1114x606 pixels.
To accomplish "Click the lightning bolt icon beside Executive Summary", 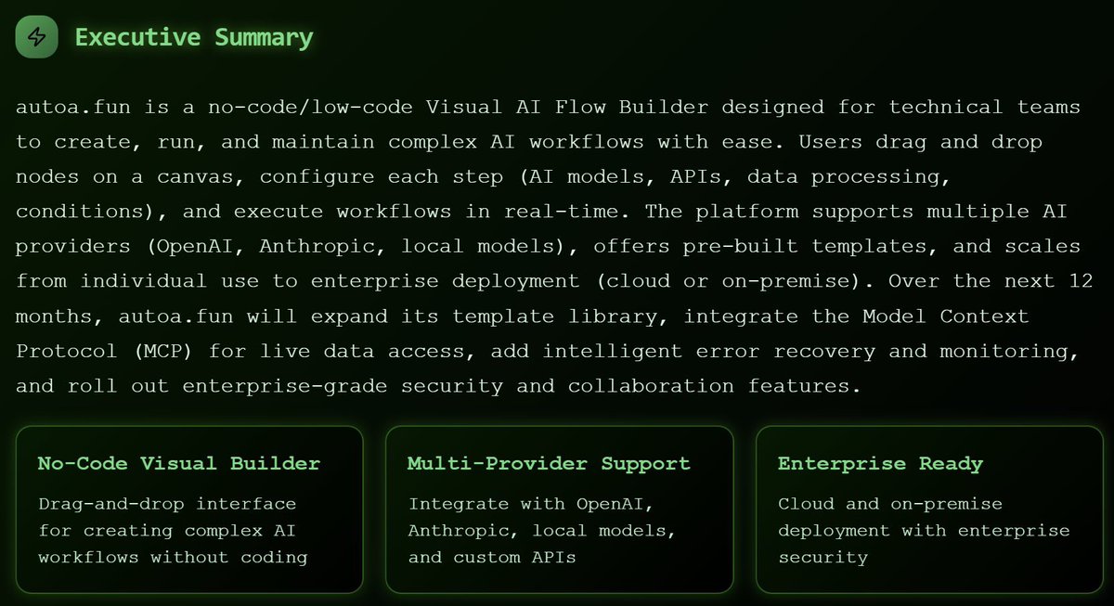I will point(37,37).
